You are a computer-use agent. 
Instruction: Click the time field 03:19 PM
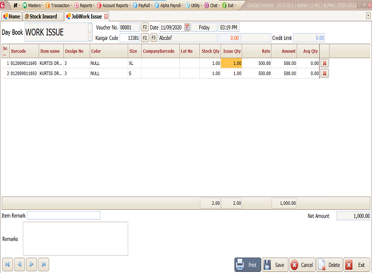(x=229, y=27)
